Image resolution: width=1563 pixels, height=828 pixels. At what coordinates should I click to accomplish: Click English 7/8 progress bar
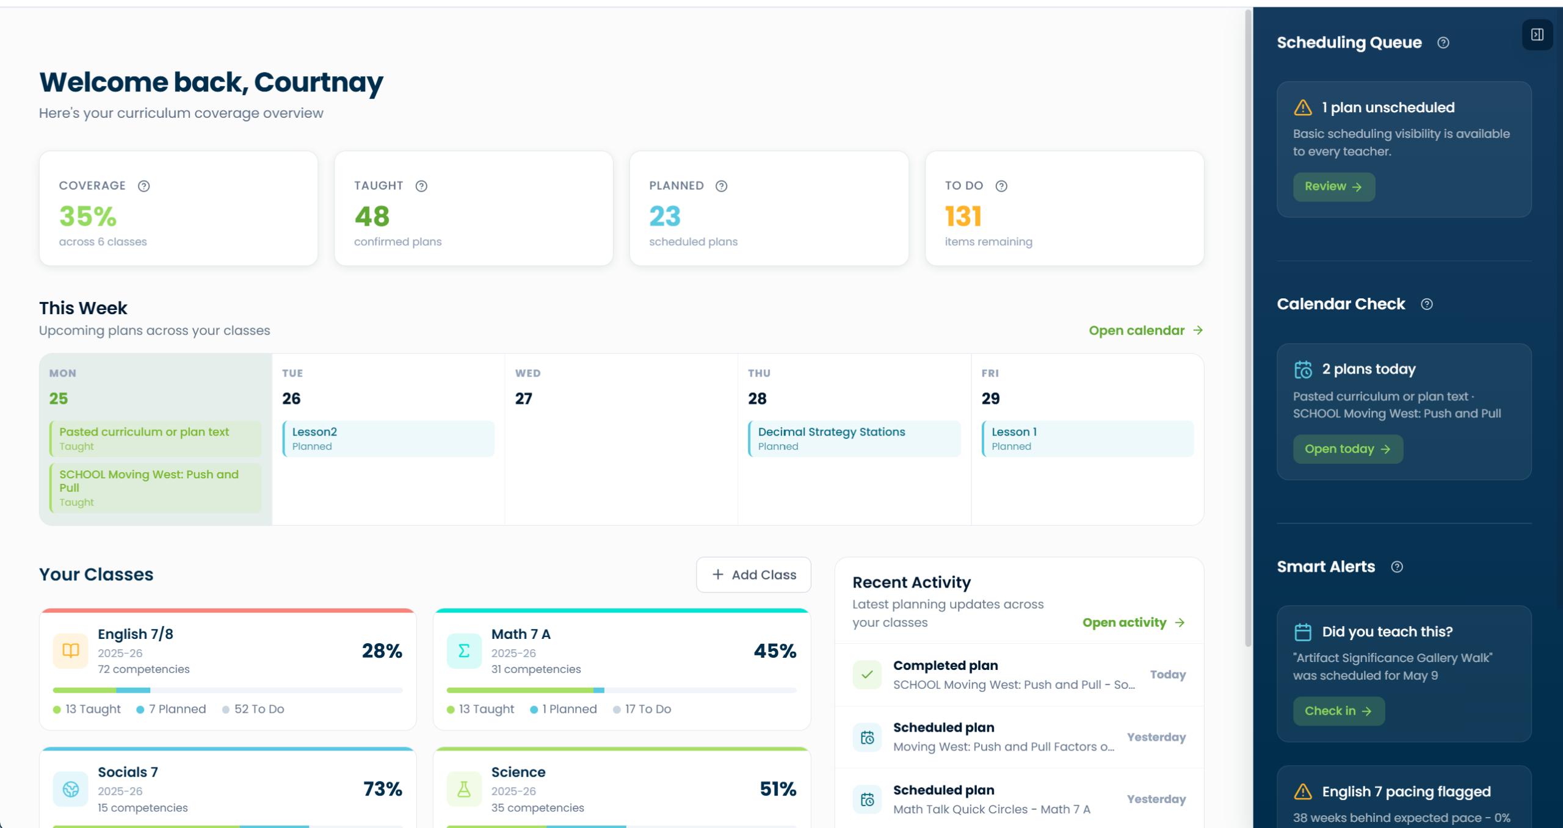tap(228, 691)
